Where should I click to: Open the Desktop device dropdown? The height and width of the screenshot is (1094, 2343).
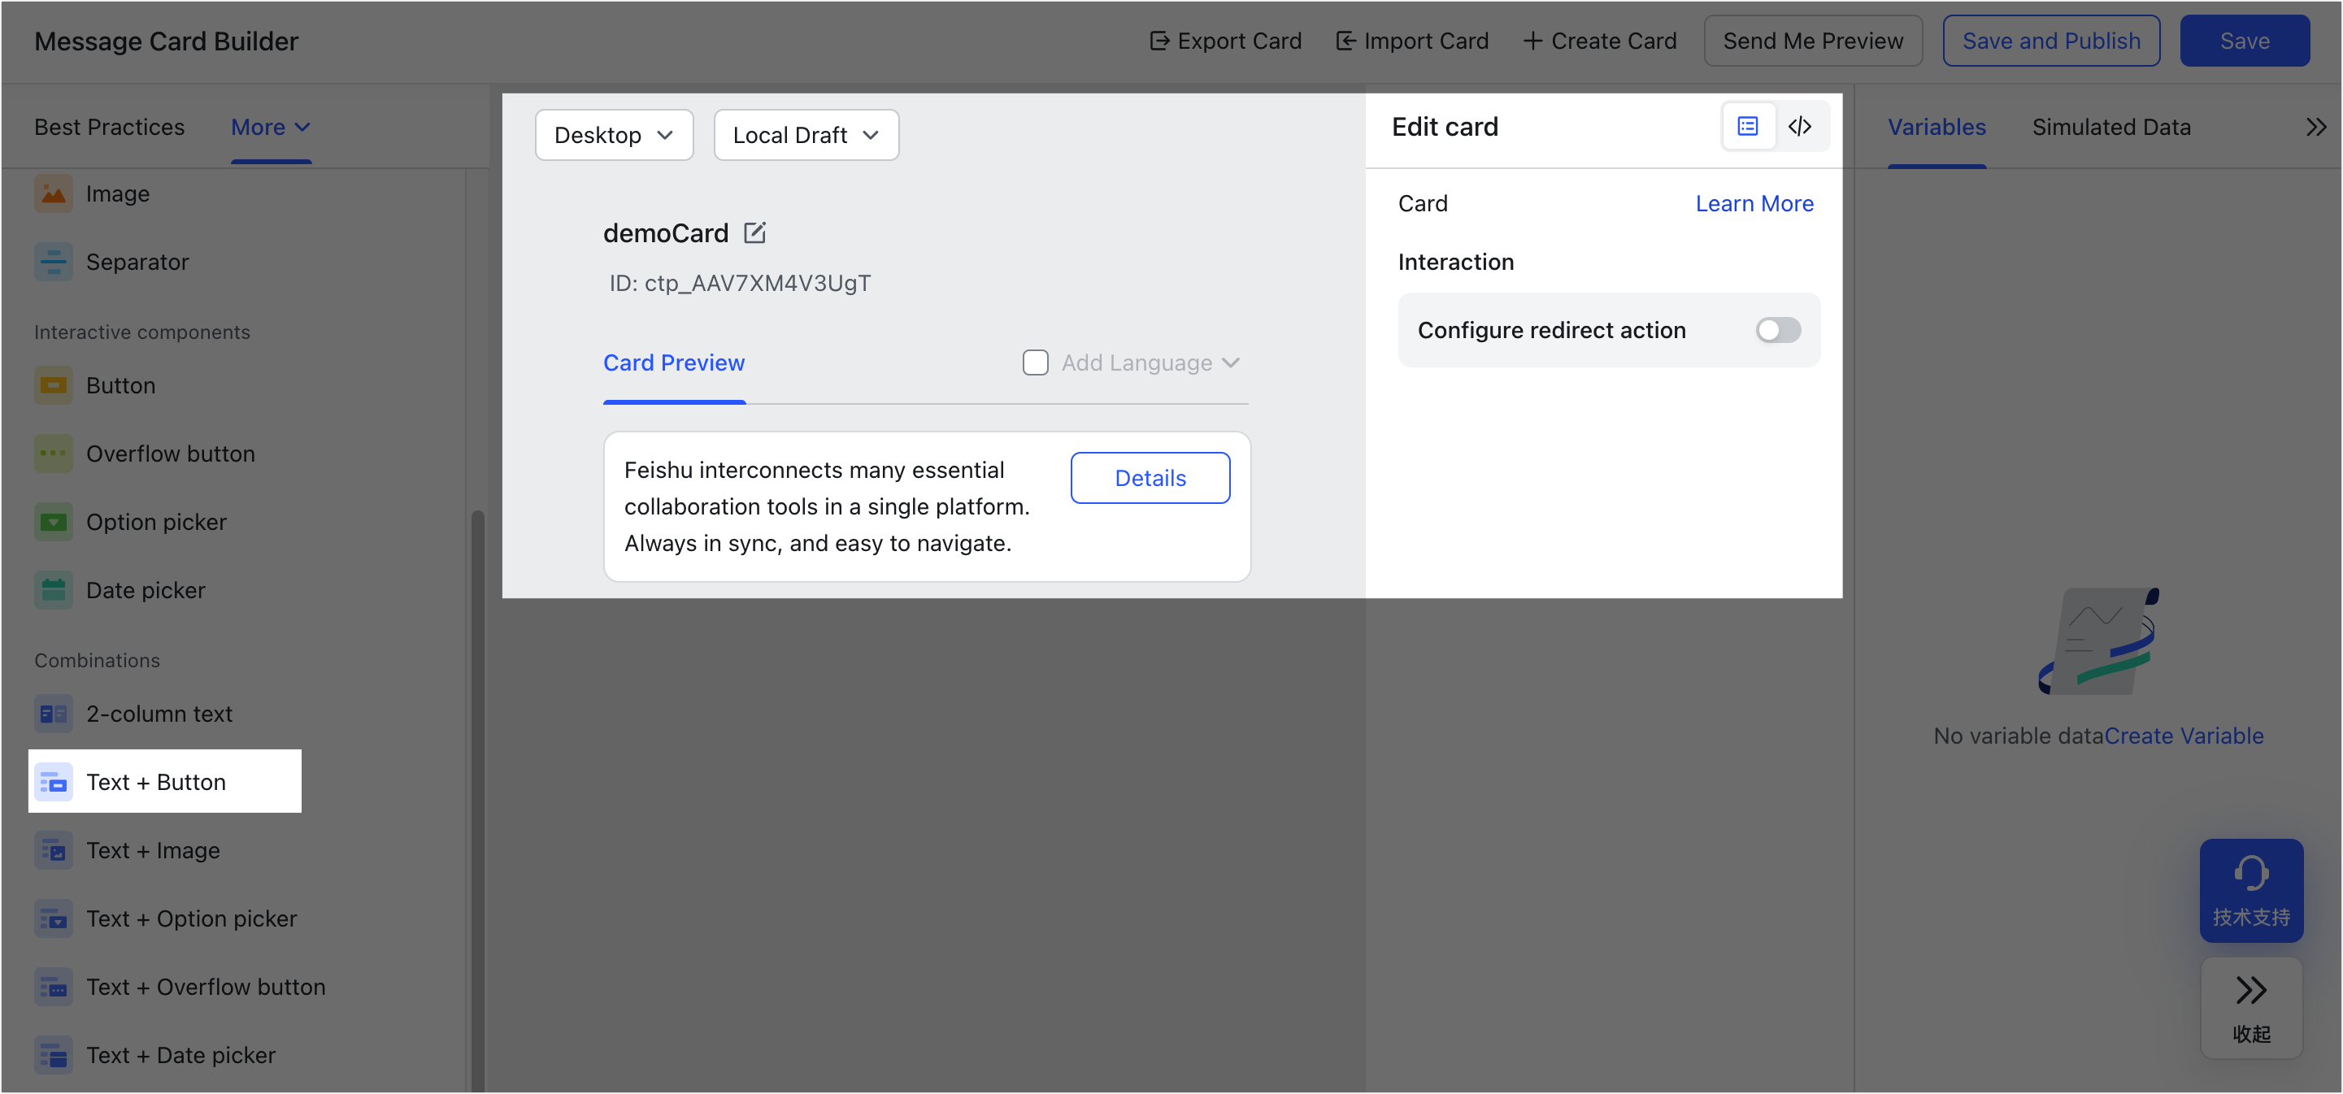[614, 136]
